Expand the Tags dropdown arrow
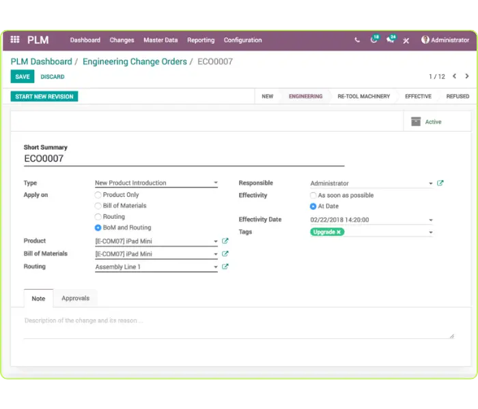This screenshot has width=478, height=409. tap(430, 232)
